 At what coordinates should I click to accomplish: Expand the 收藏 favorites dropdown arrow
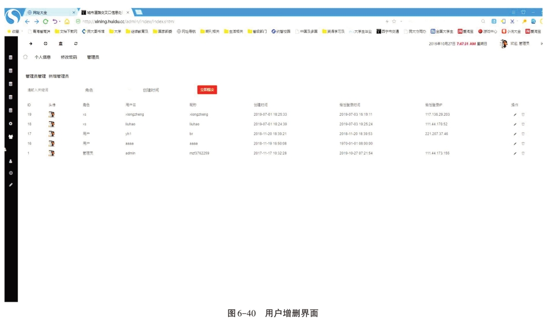[22, 32]
